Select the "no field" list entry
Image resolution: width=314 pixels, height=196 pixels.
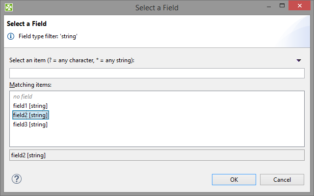click(23, 97)
